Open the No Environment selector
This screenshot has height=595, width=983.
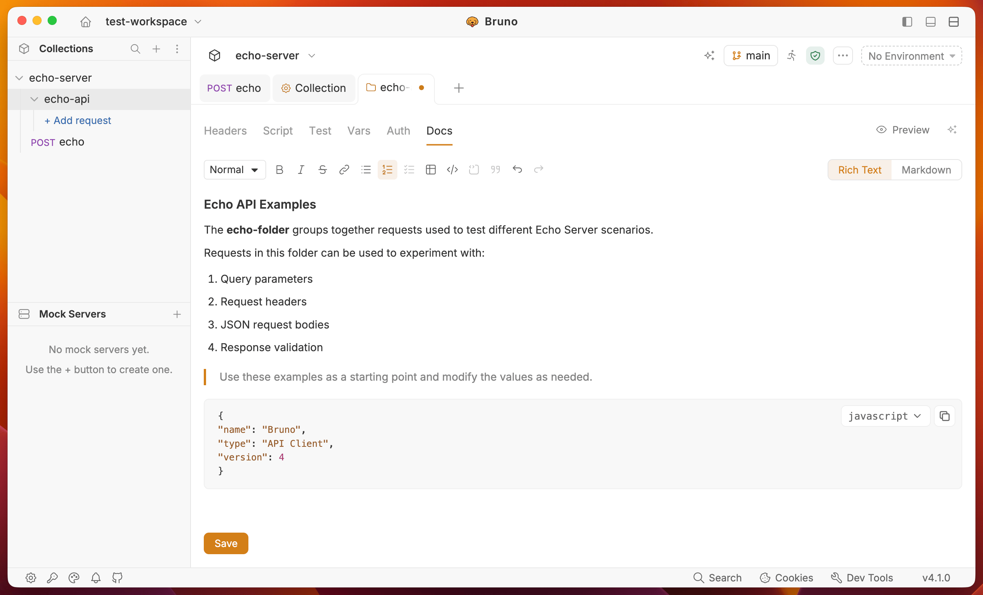pyautogui.click(x=912, y=56)
